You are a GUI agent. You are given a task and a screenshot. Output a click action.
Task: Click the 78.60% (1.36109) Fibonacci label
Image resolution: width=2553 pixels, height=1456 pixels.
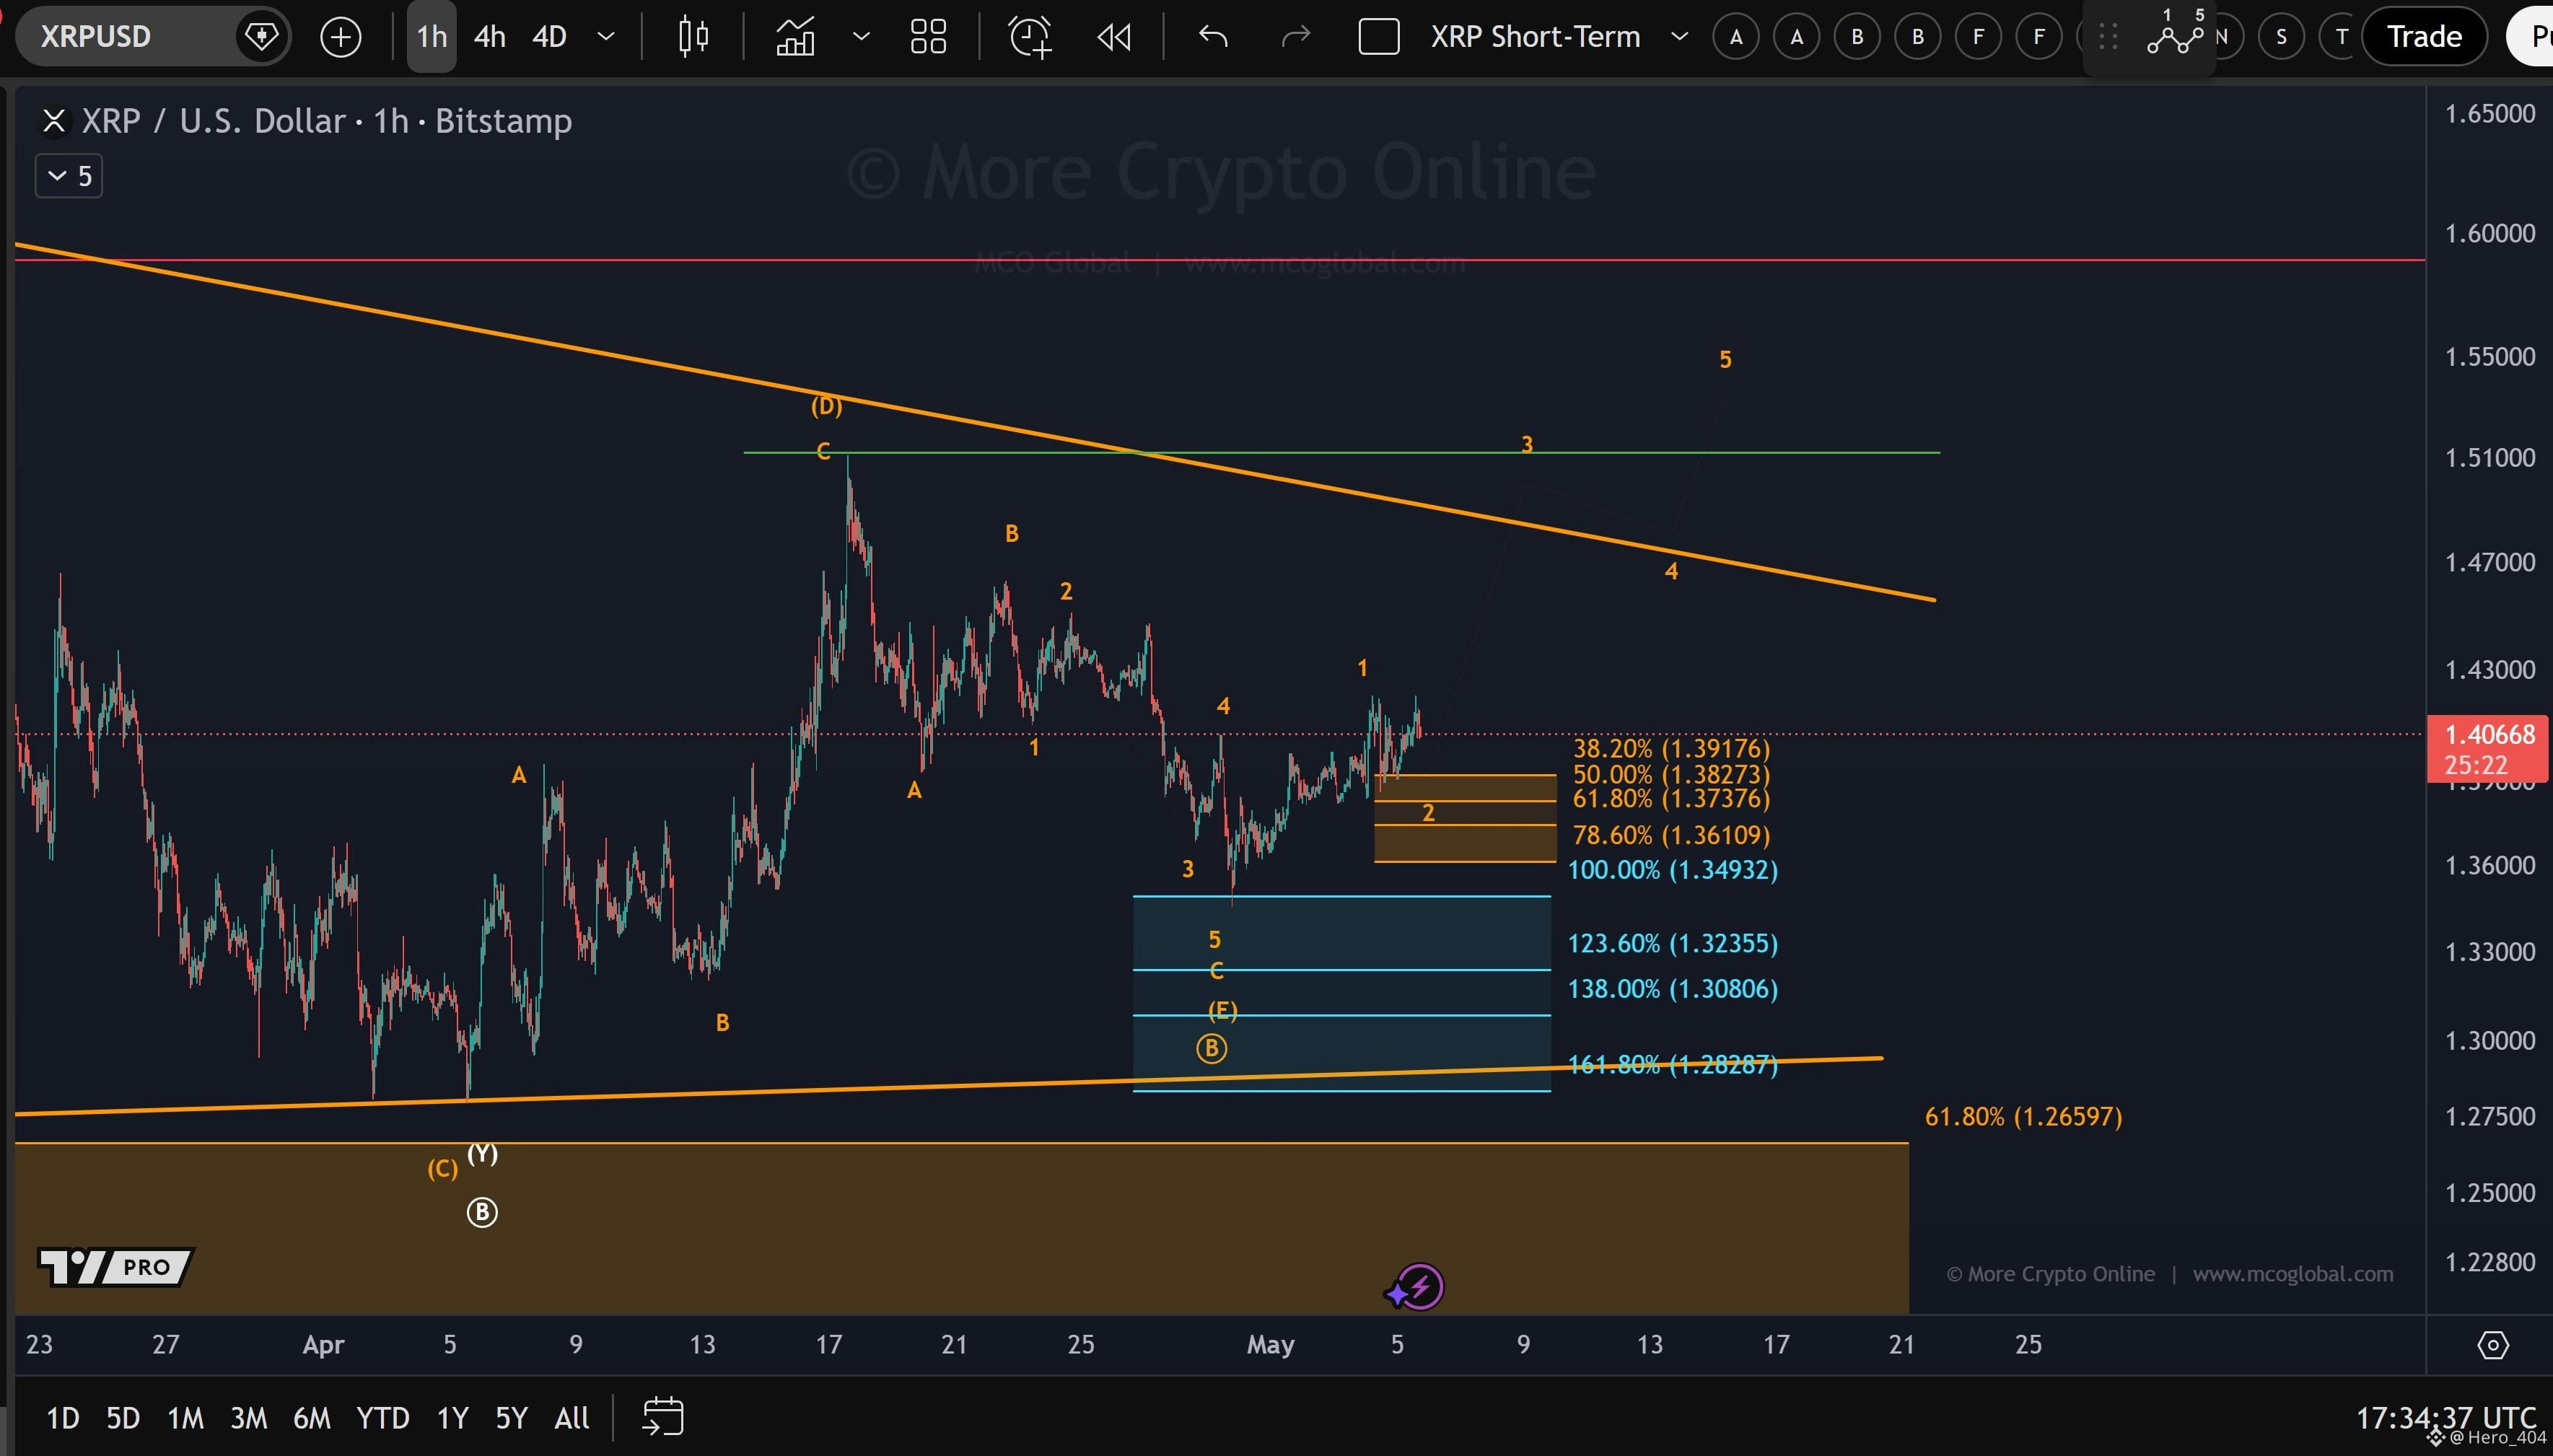[1671, 835]
